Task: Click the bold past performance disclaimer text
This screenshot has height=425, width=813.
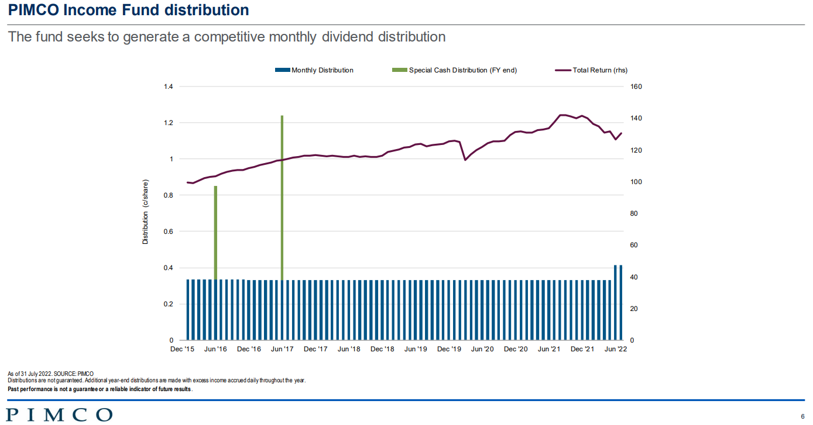Action: (x=100, y=389)
